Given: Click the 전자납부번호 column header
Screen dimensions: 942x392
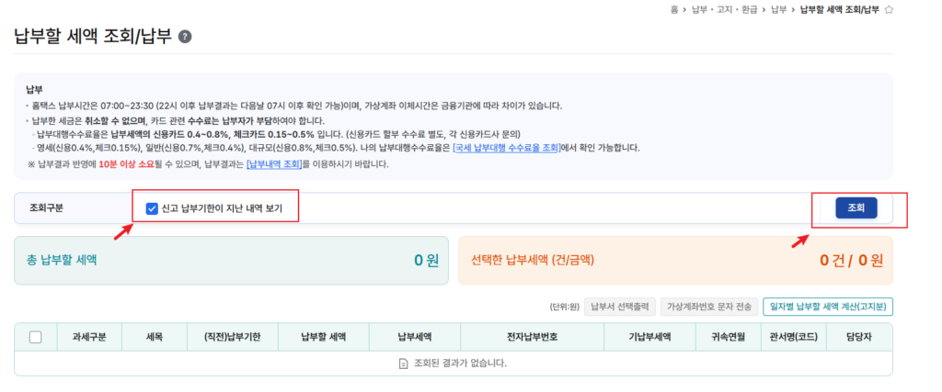Looking at the screenshot, I should 533,337.
